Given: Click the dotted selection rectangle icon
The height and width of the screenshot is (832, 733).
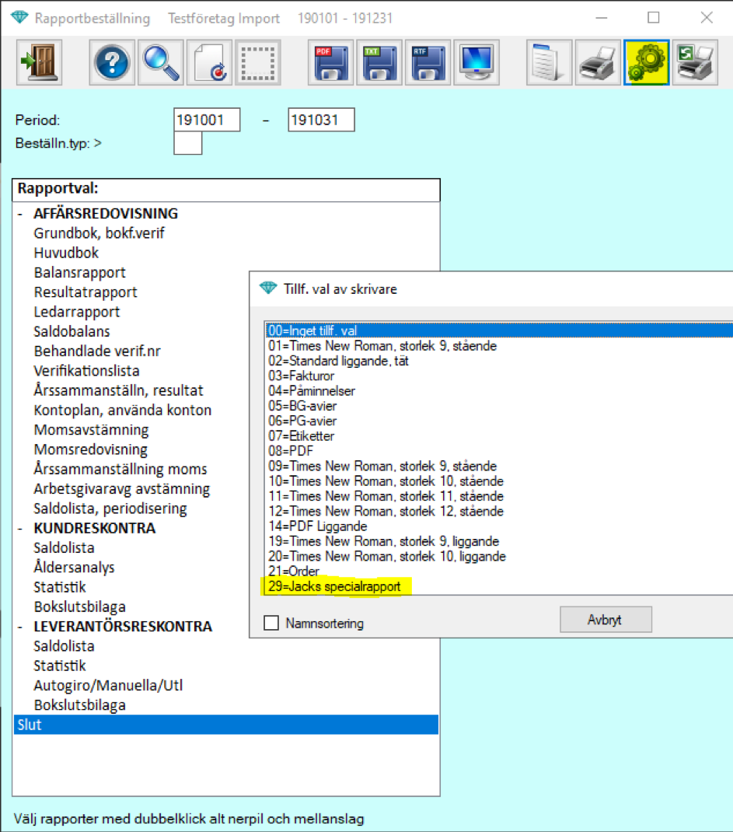Looking at the screenshot, I should coord(258,63).
